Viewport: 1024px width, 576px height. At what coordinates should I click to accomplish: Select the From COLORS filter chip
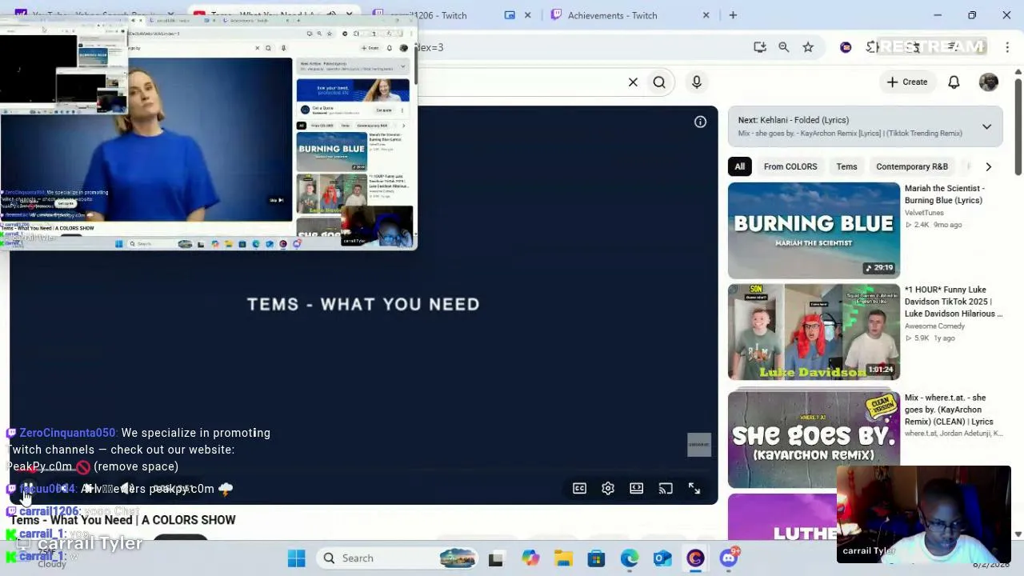(x=790, y=166)
